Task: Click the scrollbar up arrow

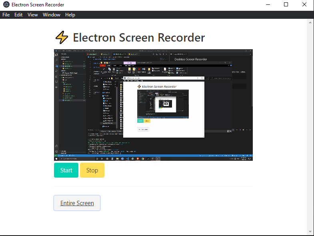Action: 310,22
